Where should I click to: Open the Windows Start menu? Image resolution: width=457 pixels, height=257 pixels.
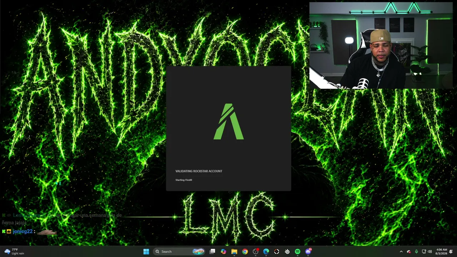coord(146,252)
